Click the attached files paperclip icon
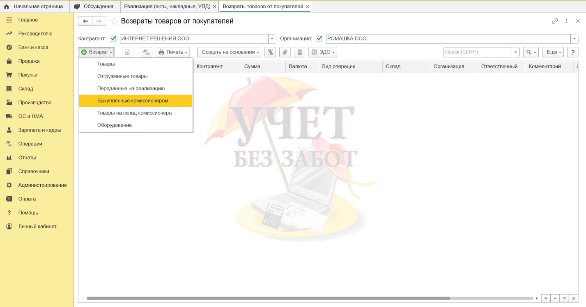Viewport: 586px width, 307px height. (285, 52)
